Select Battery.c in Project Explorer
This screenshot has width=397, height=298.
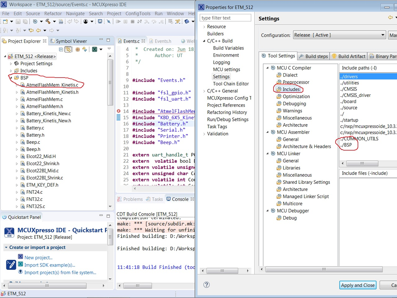[35, 128]
